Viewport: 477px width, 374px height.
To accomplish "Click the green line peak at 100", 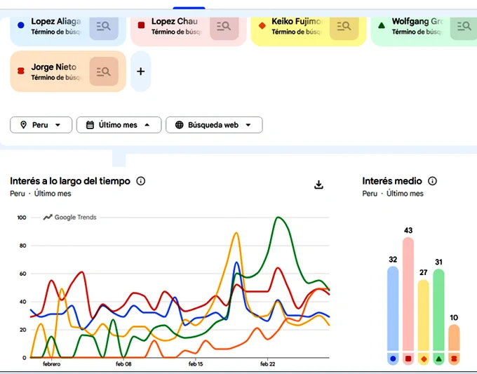I will [x=278, y=218].
